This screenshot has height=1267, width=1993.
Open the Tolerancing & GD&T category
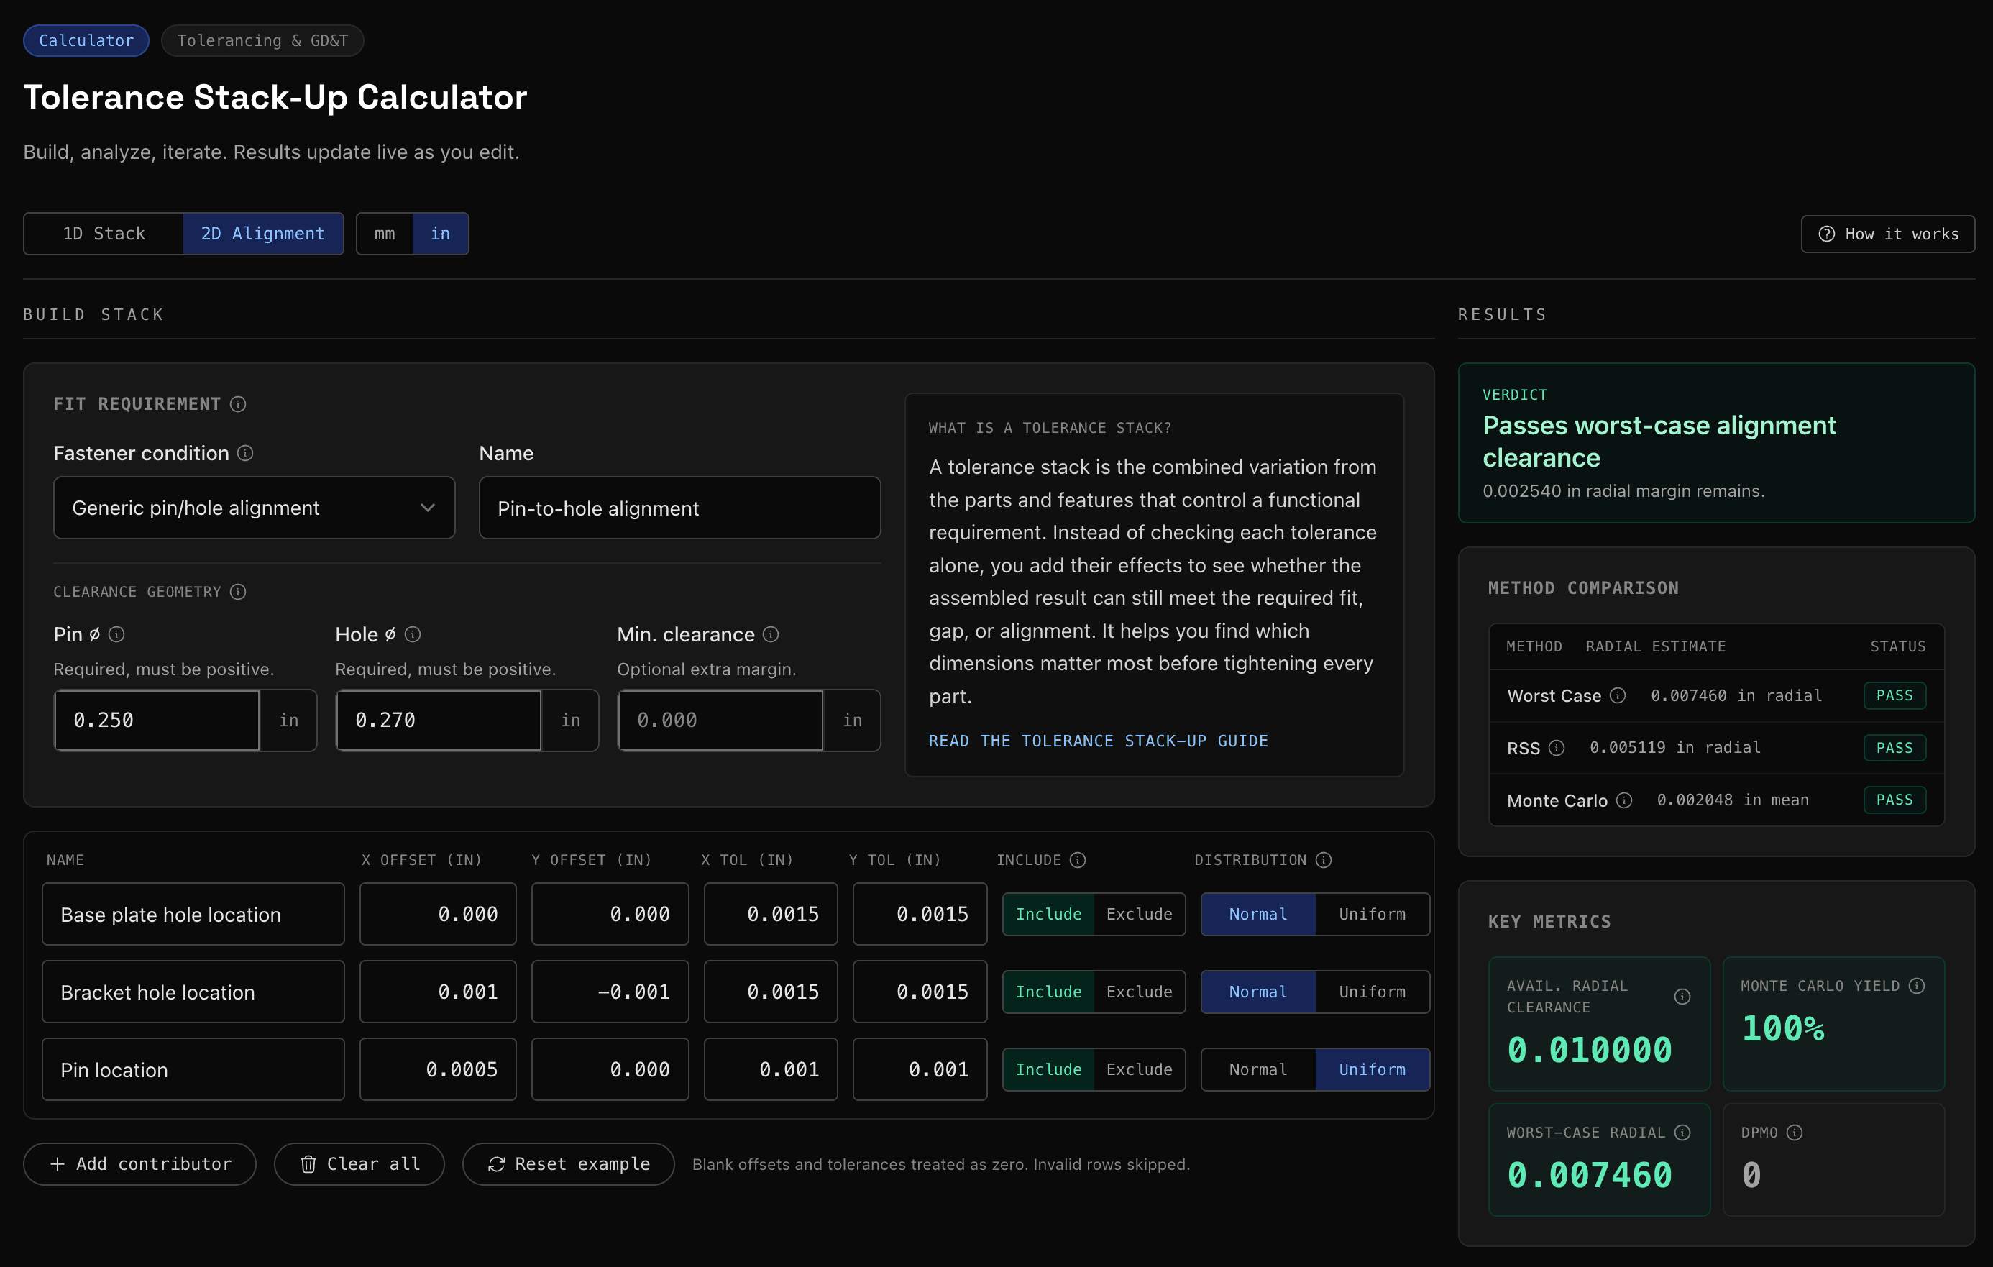click(x=262, y=40)
